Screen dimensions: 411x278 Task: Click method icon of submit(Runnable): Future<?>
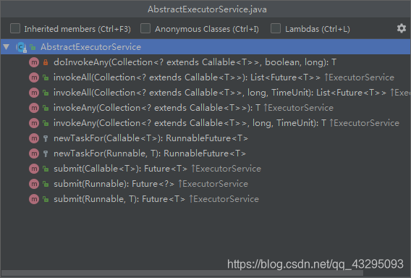click(34, 184)
